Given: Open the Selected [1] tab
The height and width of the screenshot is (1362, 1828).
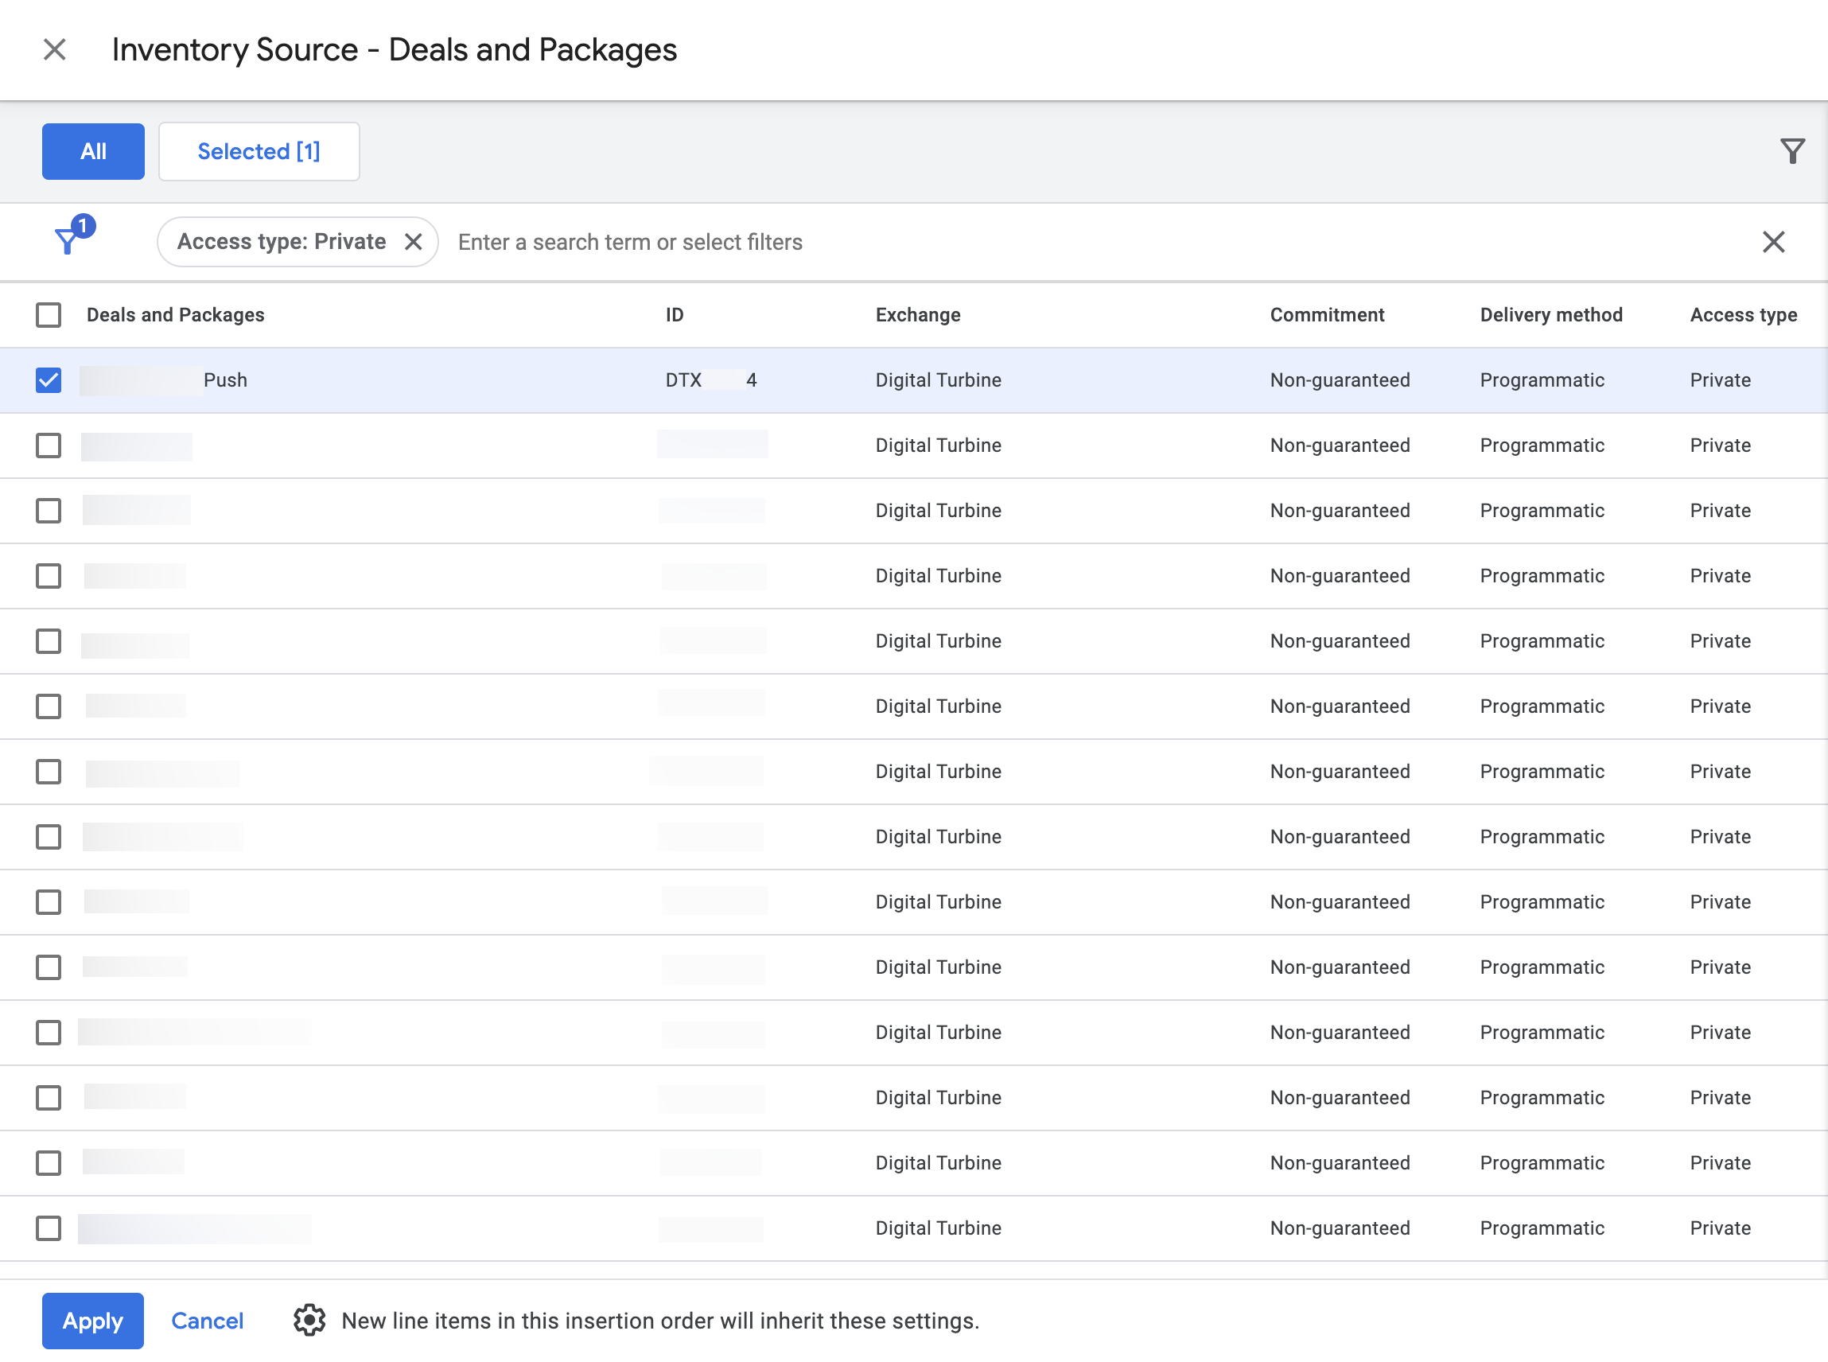Looking at the screenshot, I should (259, 152).
